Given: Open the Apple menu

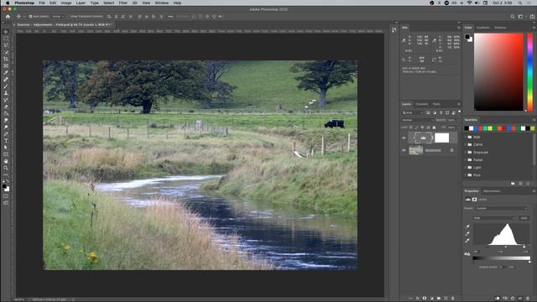Looking at the screenshot, I should 8,3.
